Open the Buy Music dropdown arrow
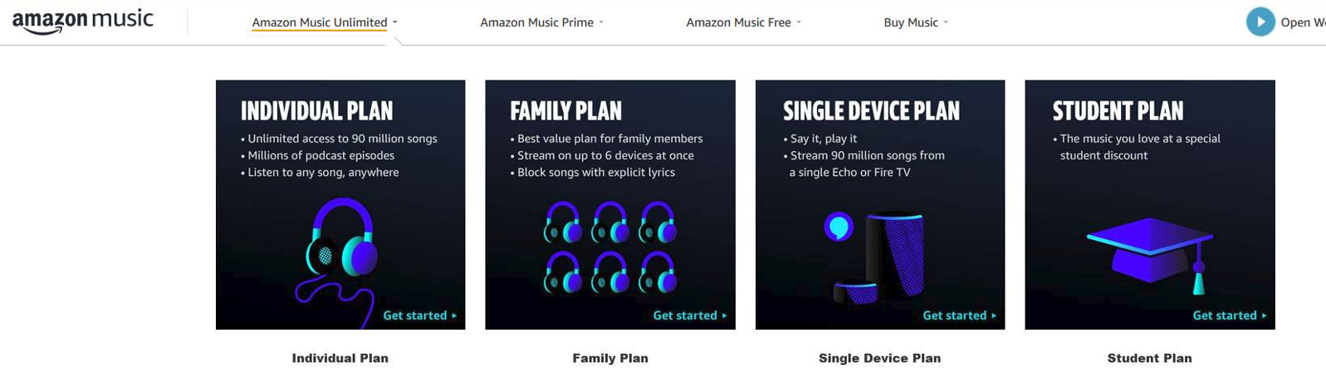The width and height of the screenshot is (1326, 392). click(x=946, y=22)
